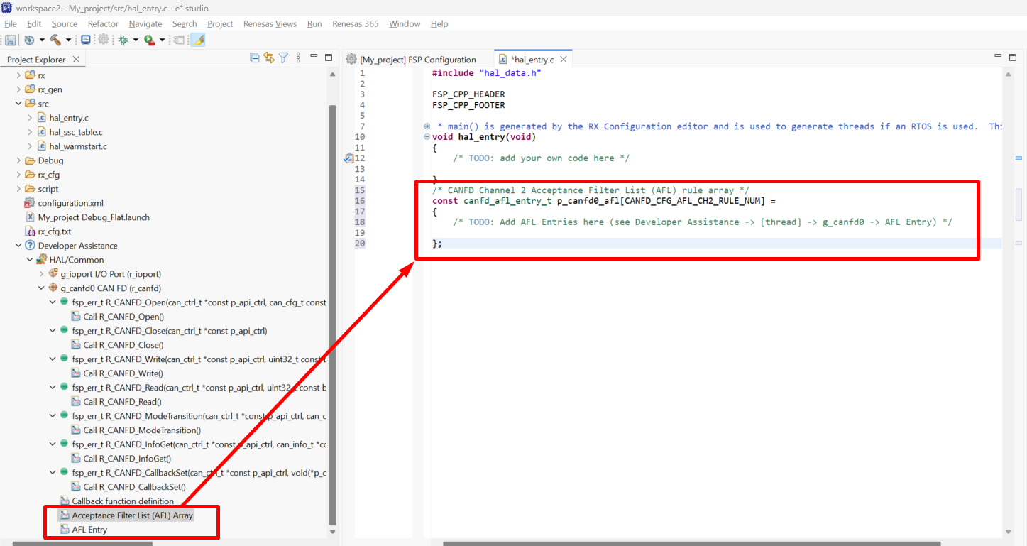Click the hammer Build icon
1027x546 pixels.
click(x=55, y=40)
